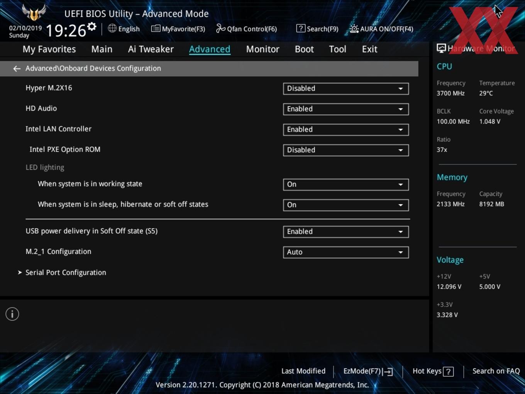Viewport: 525px width, 394px height.
Task: Click the back arrow beside Advanced\Onboard Devices Configuration
Action: point(17,69)
